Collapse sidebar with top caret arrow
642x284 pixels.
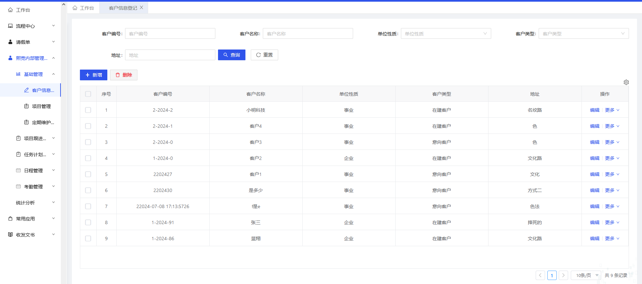pos(64,4)
